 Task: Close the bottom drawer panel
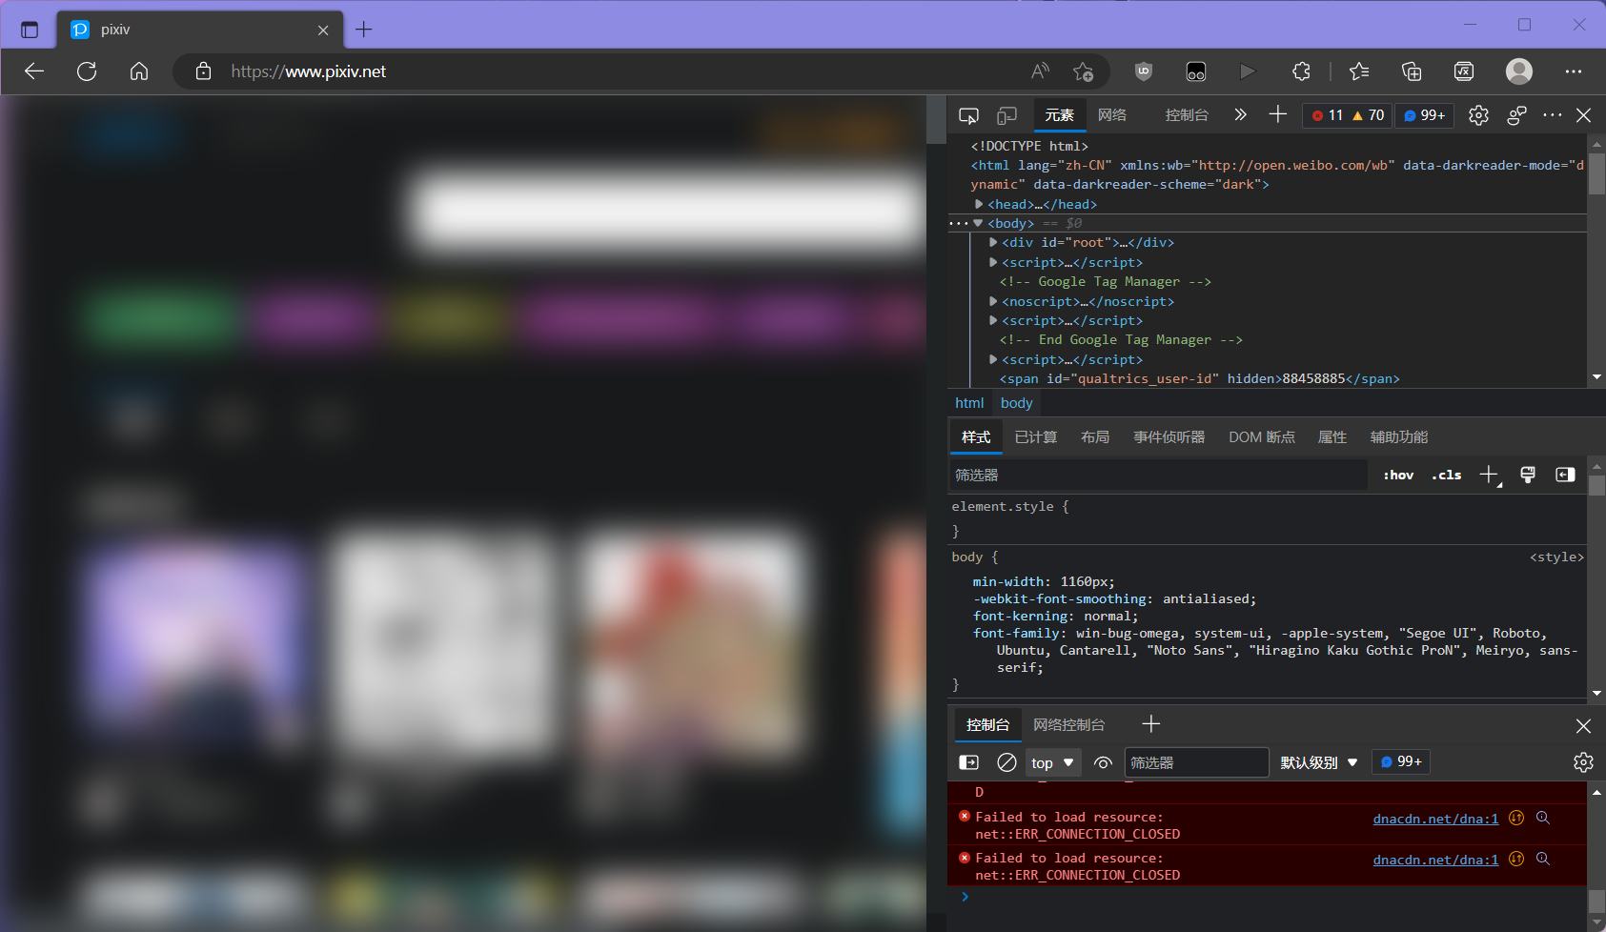[1583, 726]
